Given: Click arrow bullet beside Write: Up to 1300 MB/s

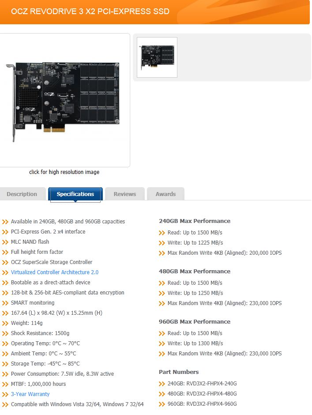Looking at the screenshot, I should (x=162, y=343).
